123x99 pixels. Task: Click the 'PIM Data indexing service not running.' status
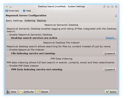37,70
